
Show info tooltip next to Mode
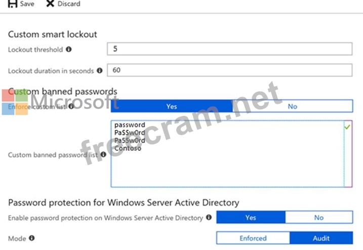pos(32,238)
